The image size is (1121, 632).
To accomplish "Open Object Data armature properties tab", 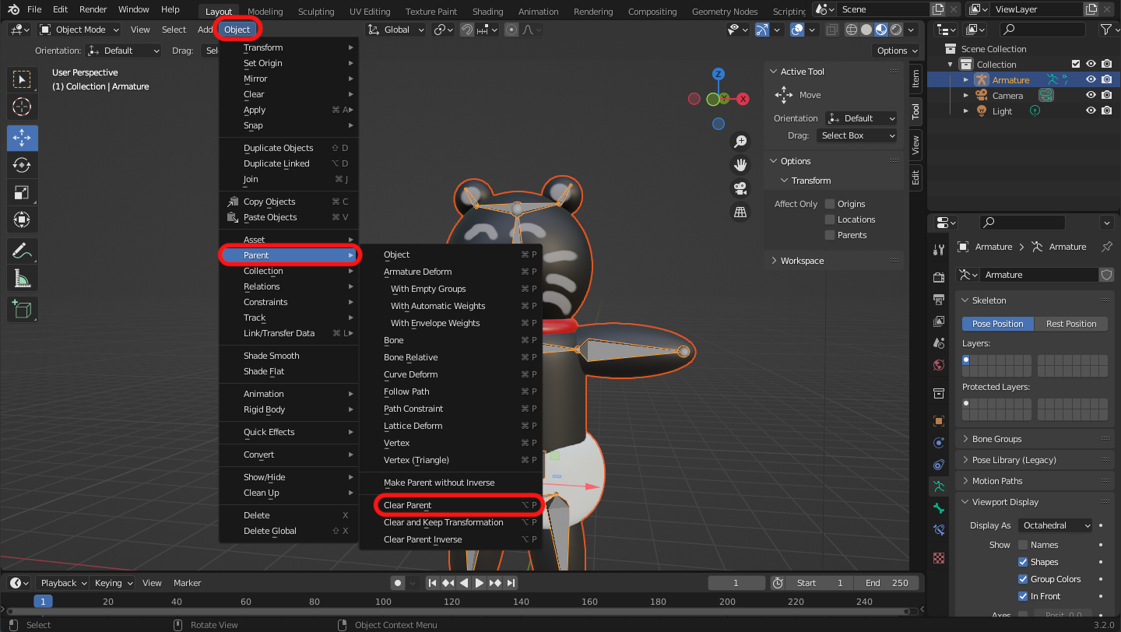I will pos(939,486).
